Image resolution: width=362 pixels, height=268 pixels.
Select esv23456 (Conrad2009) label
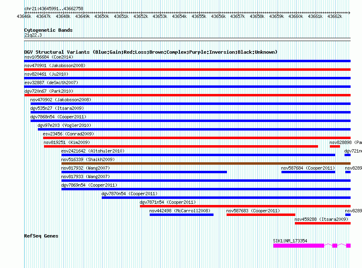pyautogui.click(x=68, y=134)
